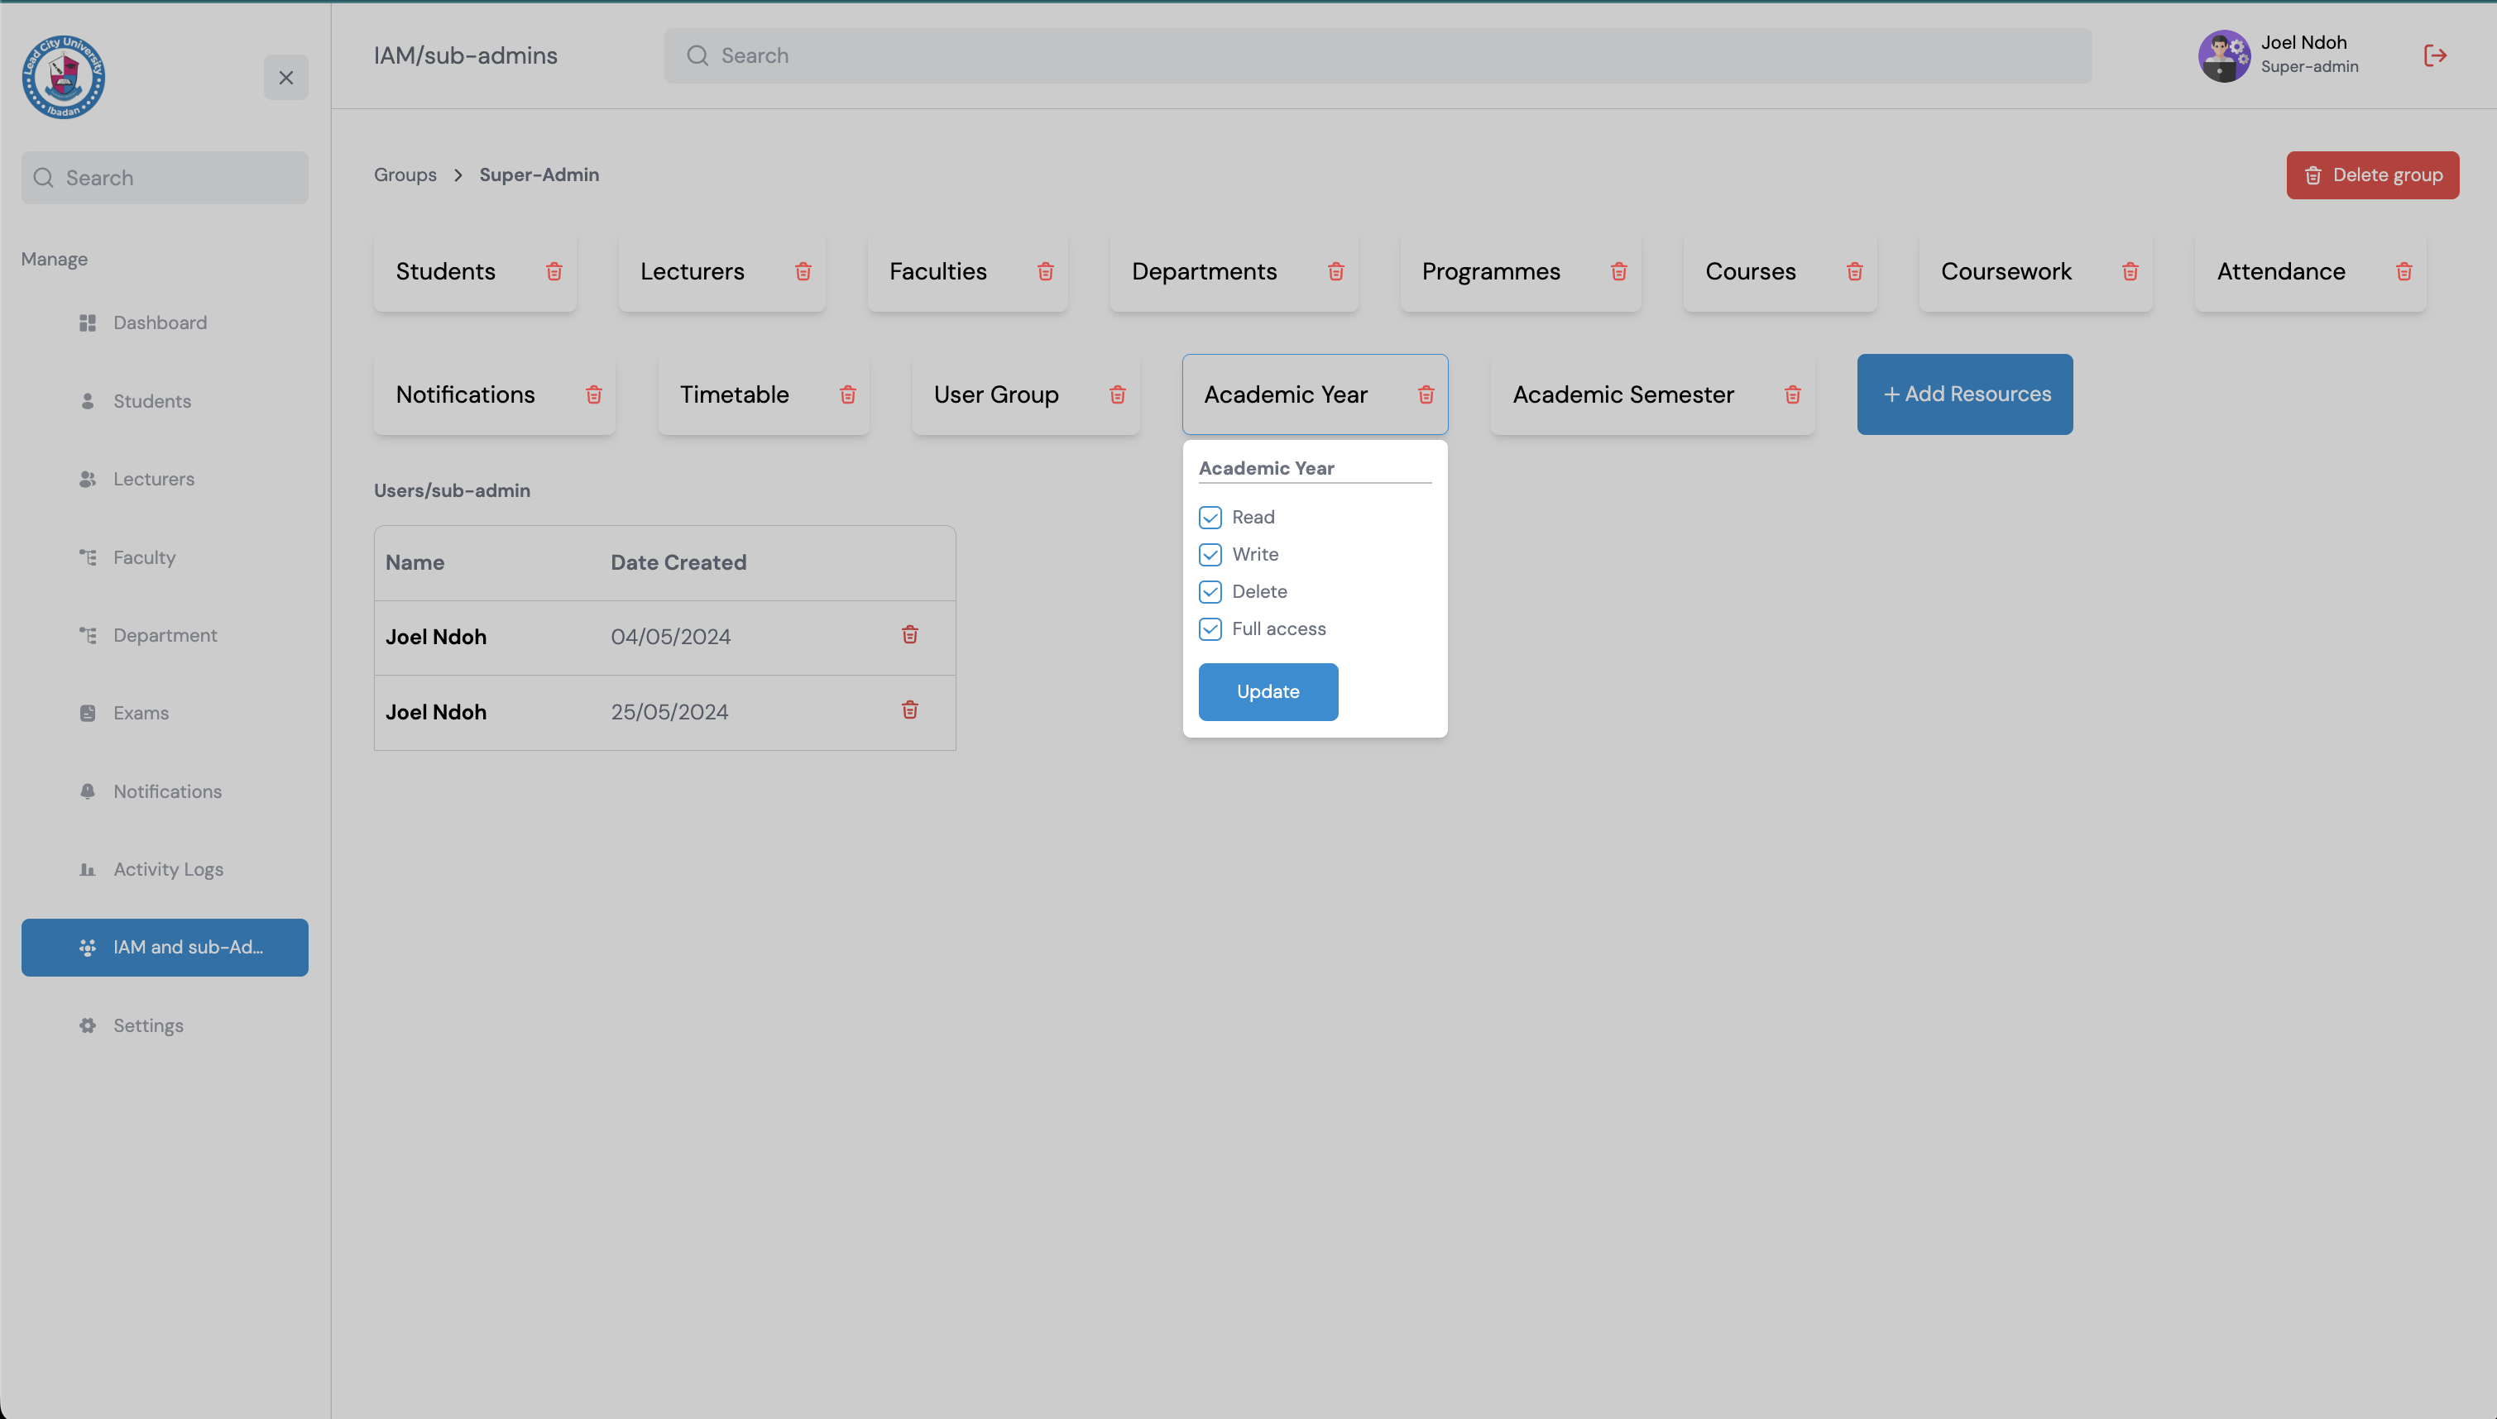Screen dimensions: 2497x1419
Task: Toggle the Full access checkbox
Action: [x=1210, y=628]
